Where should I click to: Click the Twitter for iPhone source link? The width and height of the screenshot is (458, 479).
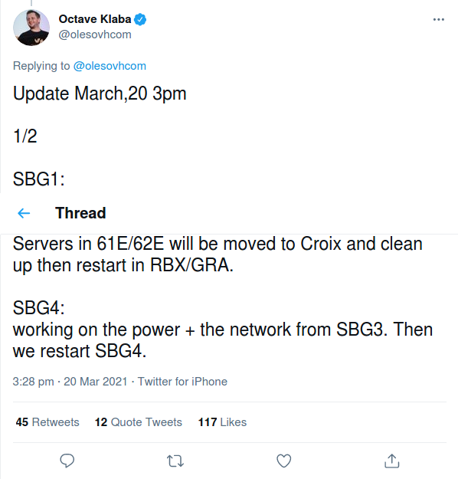coord(182,382)
